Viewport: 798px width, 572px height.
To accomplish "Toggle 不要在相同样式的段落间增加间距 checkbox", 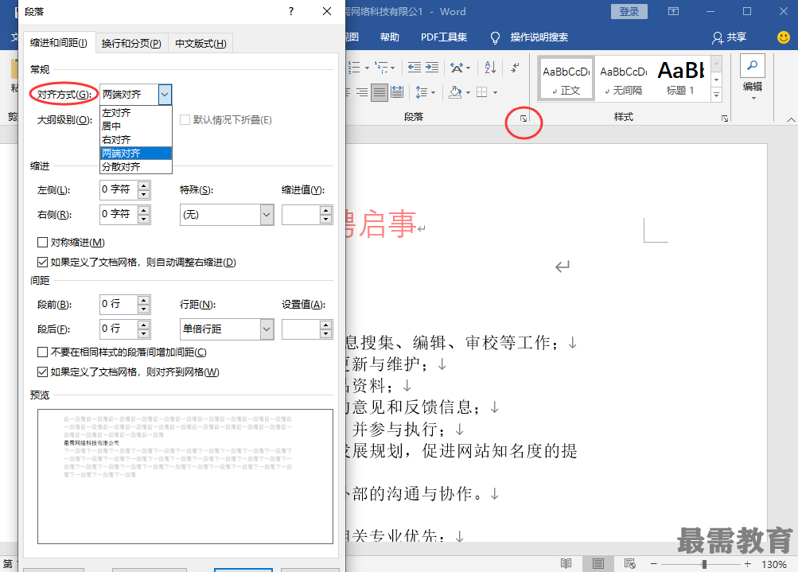I will click(43, 352).
